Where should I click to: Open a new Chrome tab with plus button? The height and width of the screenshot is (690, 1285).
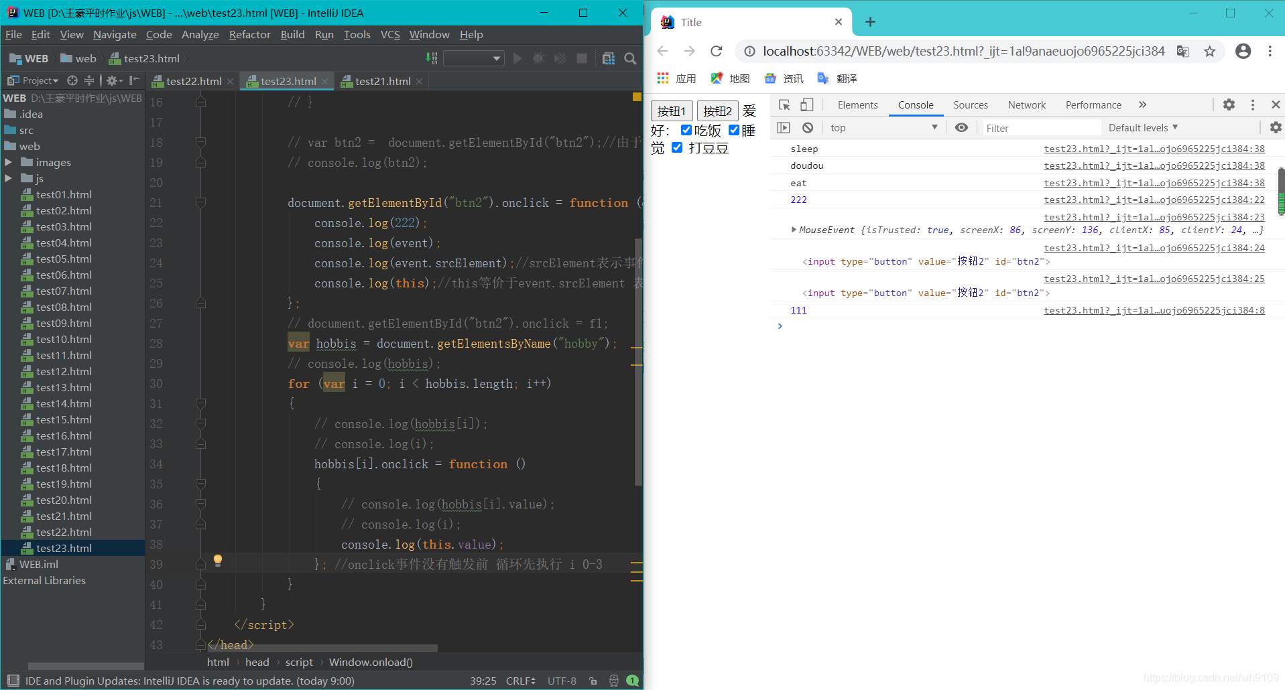870,22
